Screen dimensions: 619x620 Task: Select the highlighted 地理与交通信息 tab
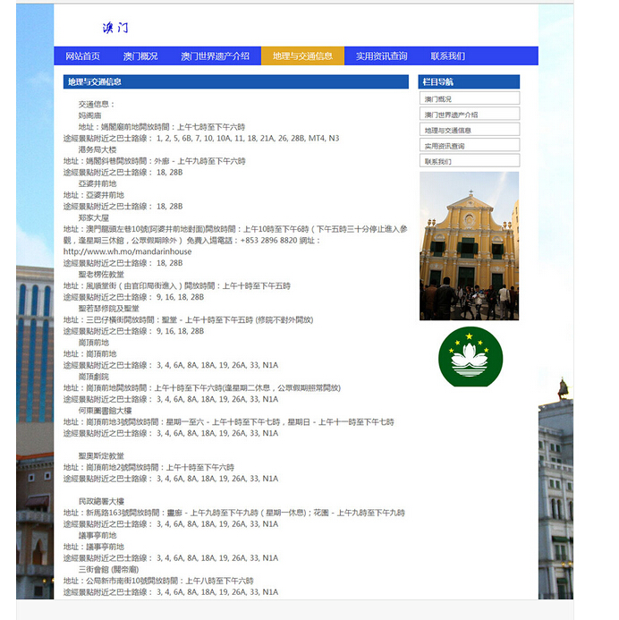[302, 56]
